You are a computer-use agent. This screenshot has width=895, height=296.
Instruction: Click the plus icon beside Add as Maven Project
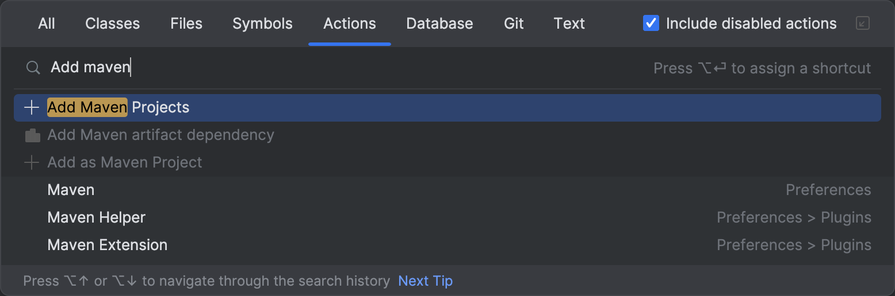point(32,163)
